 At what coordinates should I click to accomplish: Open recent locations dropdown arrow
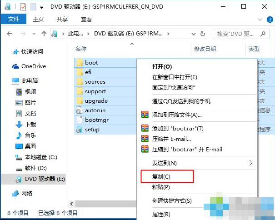(x=34, y=34)
